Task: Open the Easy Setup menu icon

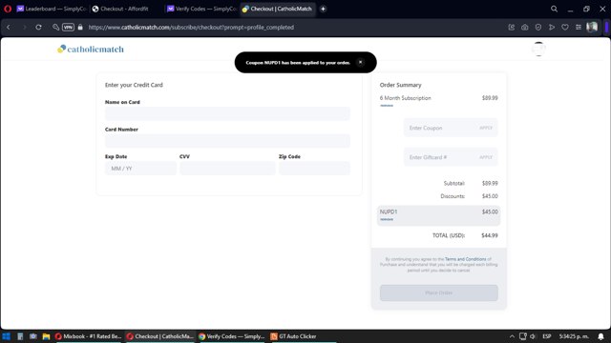Action: [579, 28]
